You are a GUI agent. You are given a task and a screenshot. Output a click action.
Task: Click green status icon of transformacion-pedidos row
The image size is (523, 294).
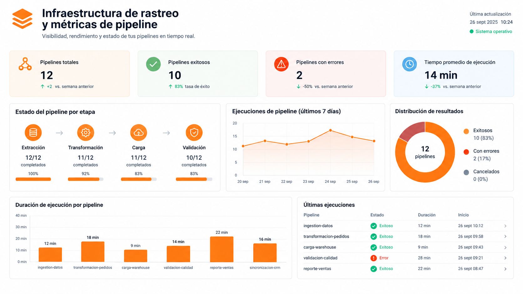point(373,237)
